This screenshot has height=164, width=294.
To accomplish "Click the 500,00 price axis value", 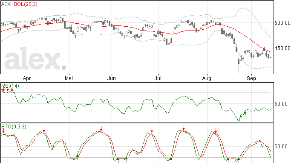I will point(282,23).
